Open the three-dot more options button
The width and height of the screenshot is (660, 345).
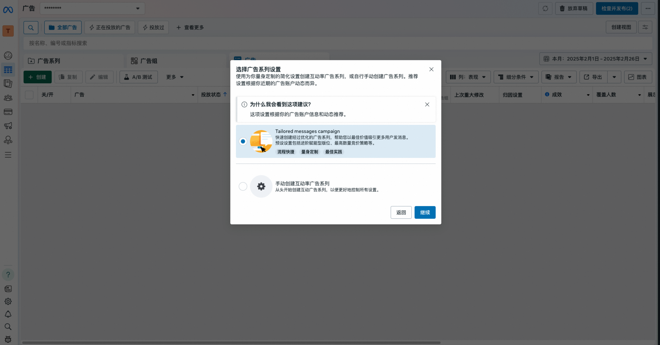[x=648, y=8]
